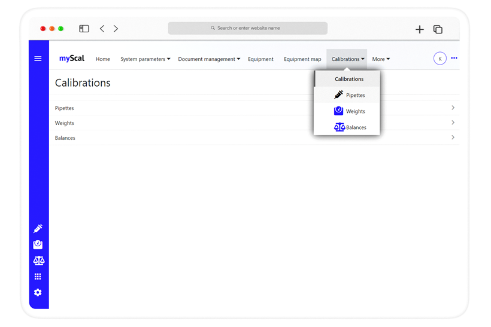This screenshot has height=327, width=491.
Task: Click the Home navigation link
Action: 103,59
